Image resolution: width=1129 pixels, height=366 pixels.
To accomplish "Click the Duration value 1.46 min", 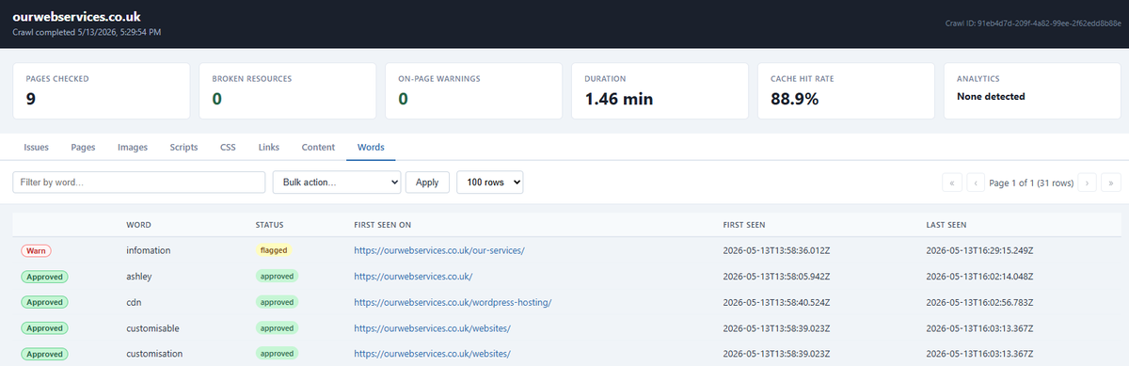I will pos(619,99).
